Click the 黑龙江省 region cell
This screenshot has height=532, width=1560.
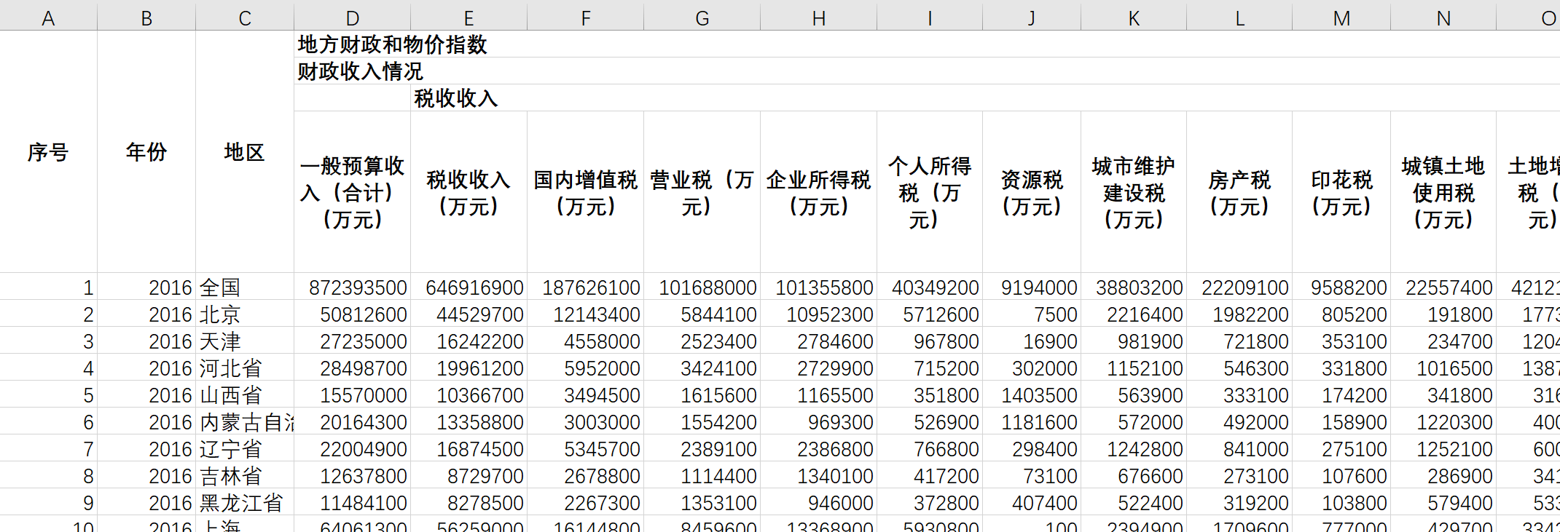245,503
